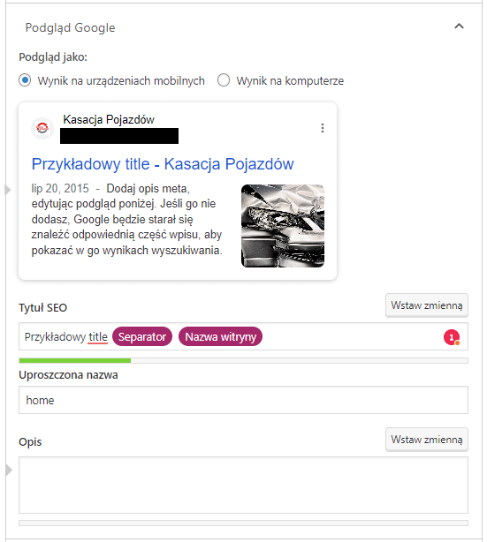The width and height of the screenshot is (487, 542).
Task: Click Wstaw zmienną button beside Tytuł SEO
Action: [x=426, y=305]
